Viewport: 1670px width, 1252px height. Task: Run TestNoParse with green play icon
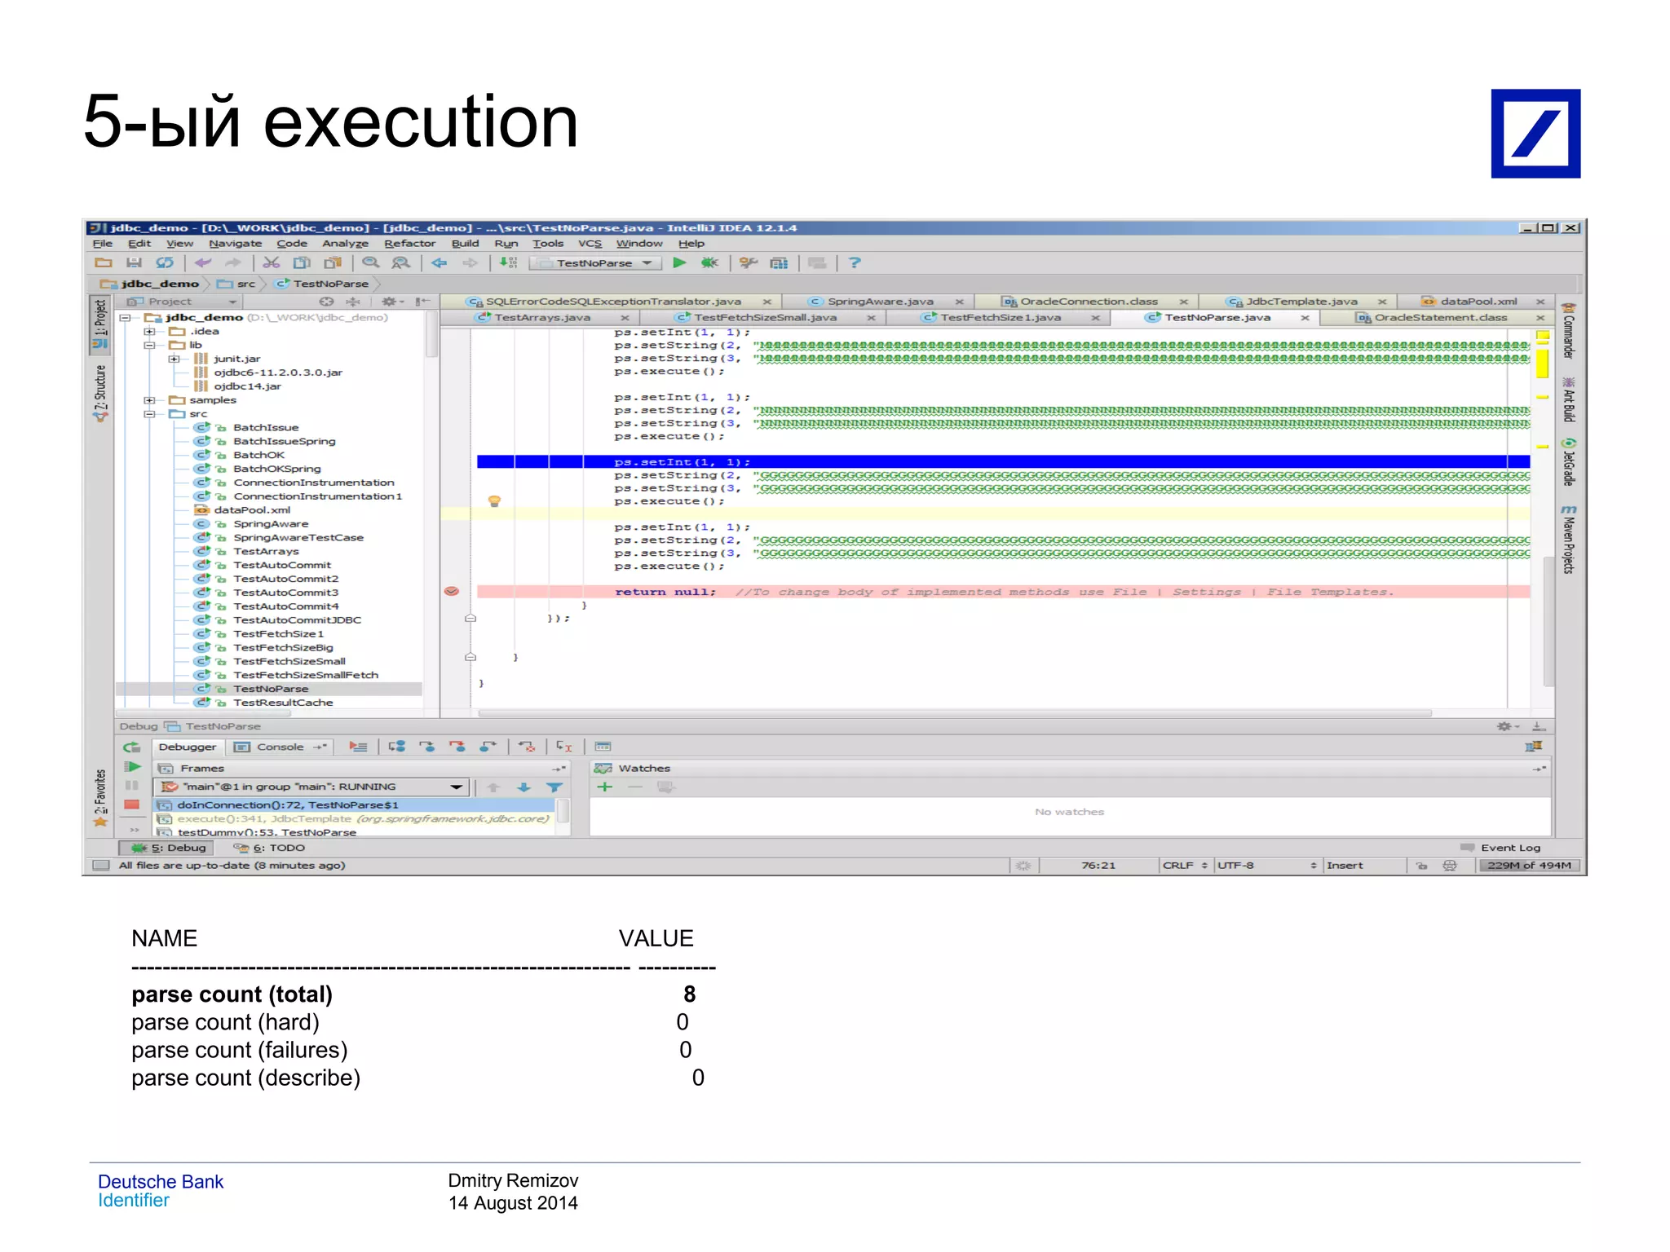(679, 262)
